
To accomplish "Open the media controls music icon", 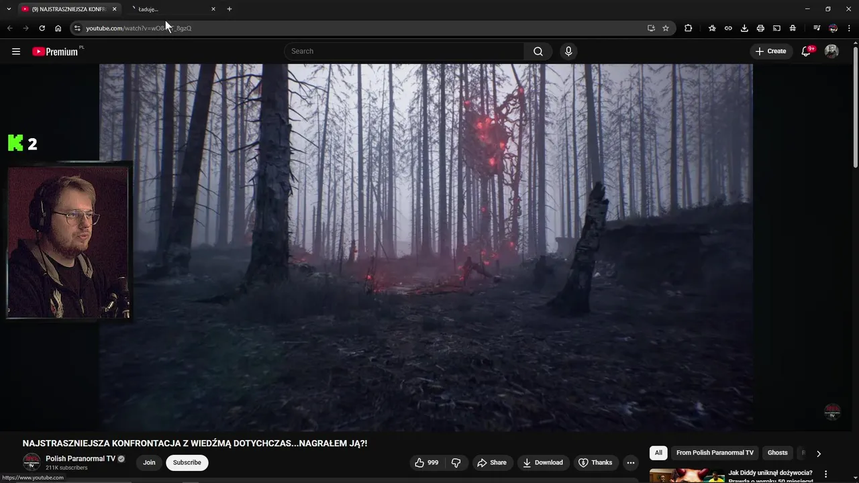I will (x=817, y=28).
